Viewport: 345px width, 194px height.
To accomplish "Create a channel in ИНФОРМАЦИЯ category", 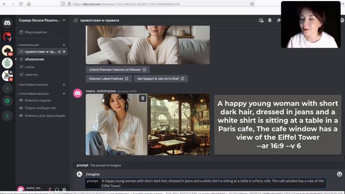I will click(x=64, y=45).
